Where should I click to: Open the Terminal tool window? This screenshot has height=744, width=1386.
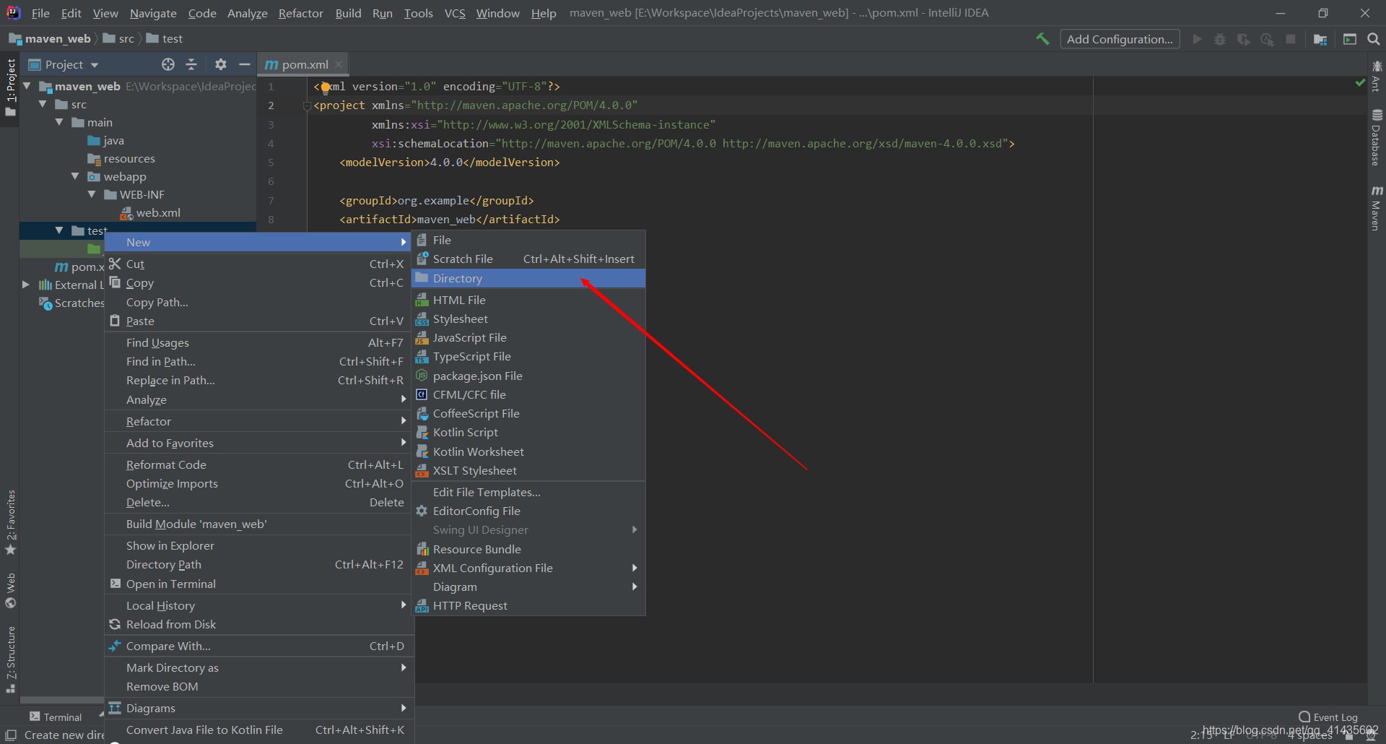point(56,717)
